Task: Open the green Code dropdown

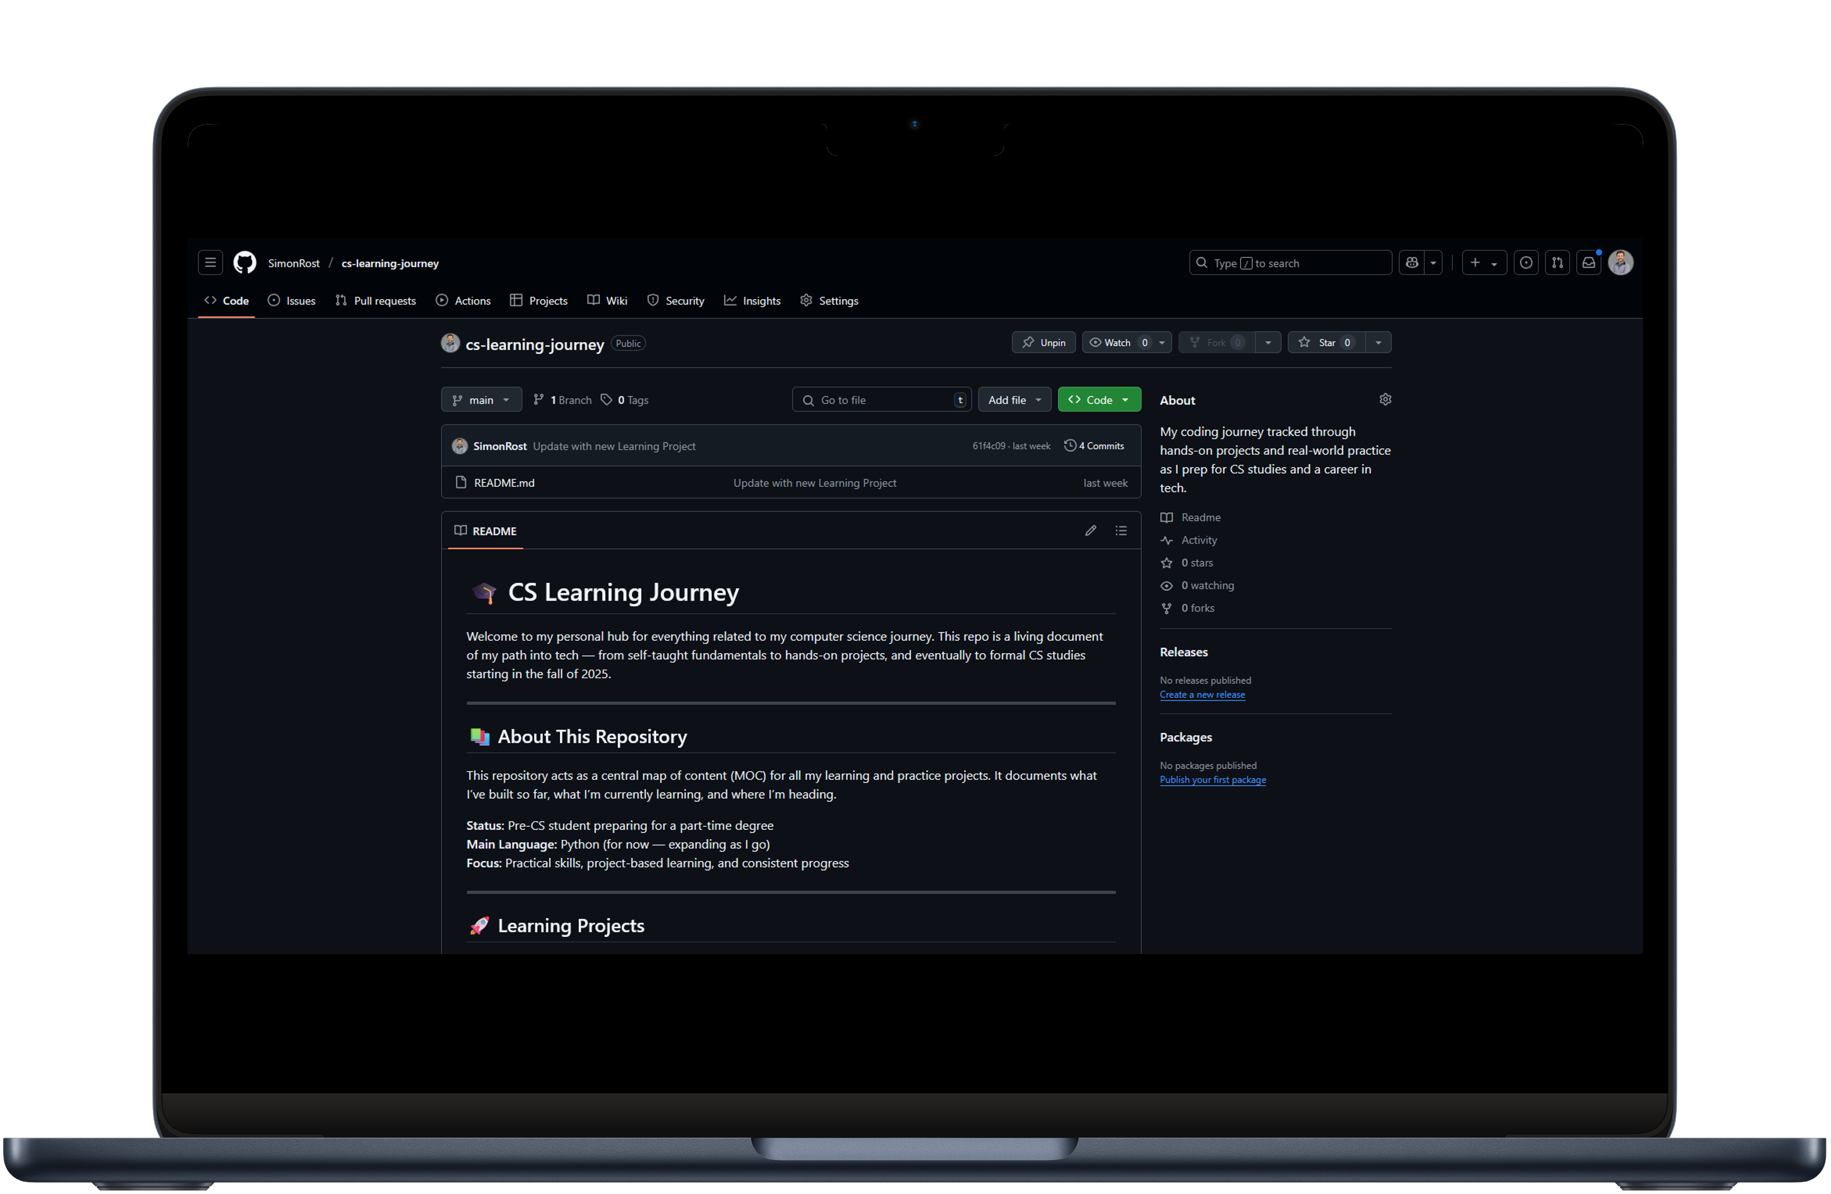Action: tap(1099, 400)
